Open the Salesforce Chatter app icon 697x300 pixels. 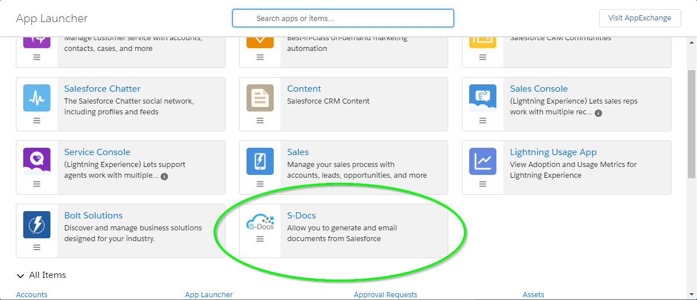click(37, 98)
